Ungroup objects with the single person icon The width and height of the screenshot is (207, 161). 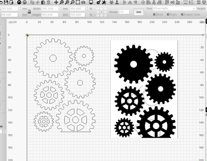[x=117, y=2]
